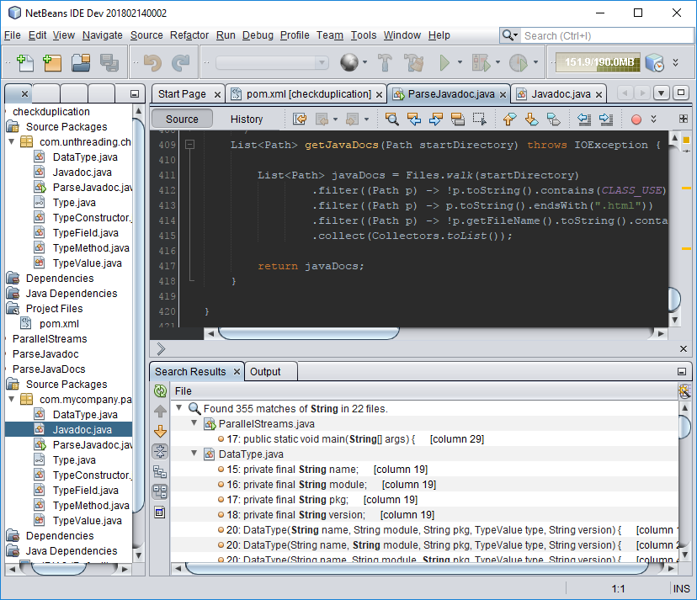697x600 pixels.
Task: Close the Search Results tab
Action: [x=237, y=372]
